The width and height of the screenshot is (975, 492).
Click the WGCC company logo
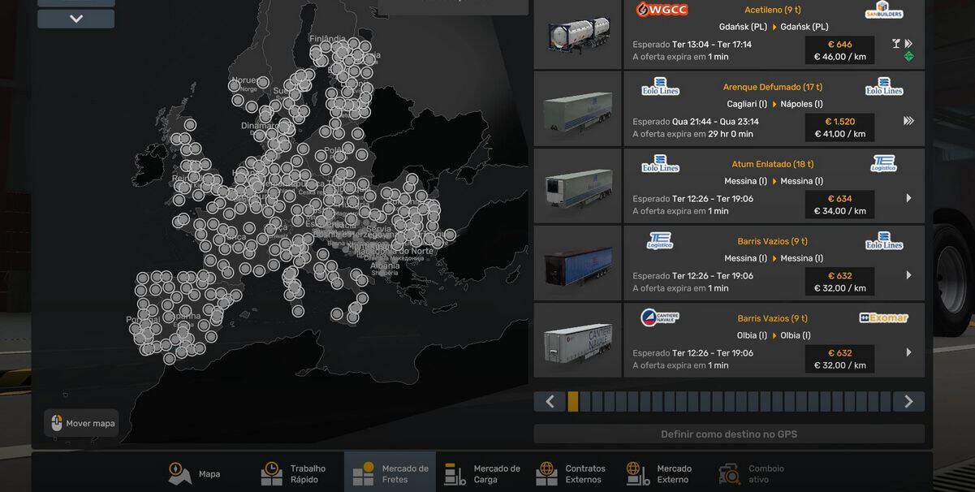[662, 10]
